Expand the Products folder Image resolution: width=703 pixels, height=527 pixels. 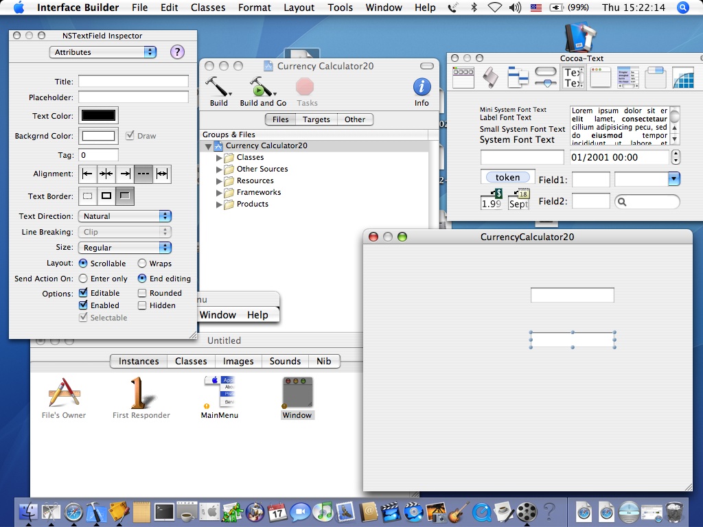(x=219, y=204)
